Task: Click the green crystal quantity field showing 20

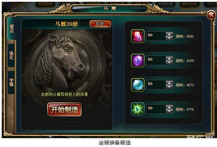Action: point(156,109)
